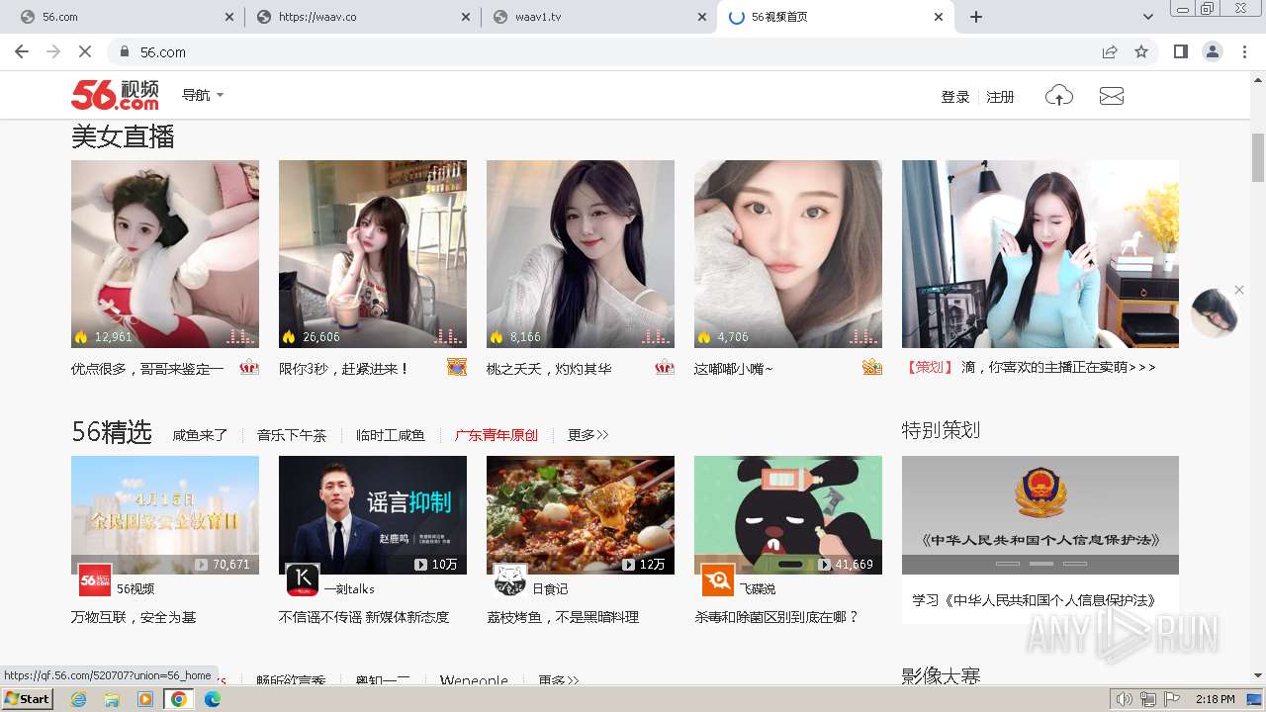Image resolution: width=1266 pixels, height=712 pixels.
Task: Click the crown badge beside 优点很多
Action: pyautogui.click(x=249, y=367)
